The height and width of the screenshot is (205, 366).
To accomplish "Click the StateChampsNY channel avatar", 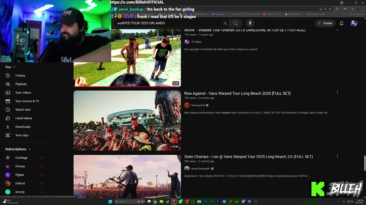I will 187,169.
